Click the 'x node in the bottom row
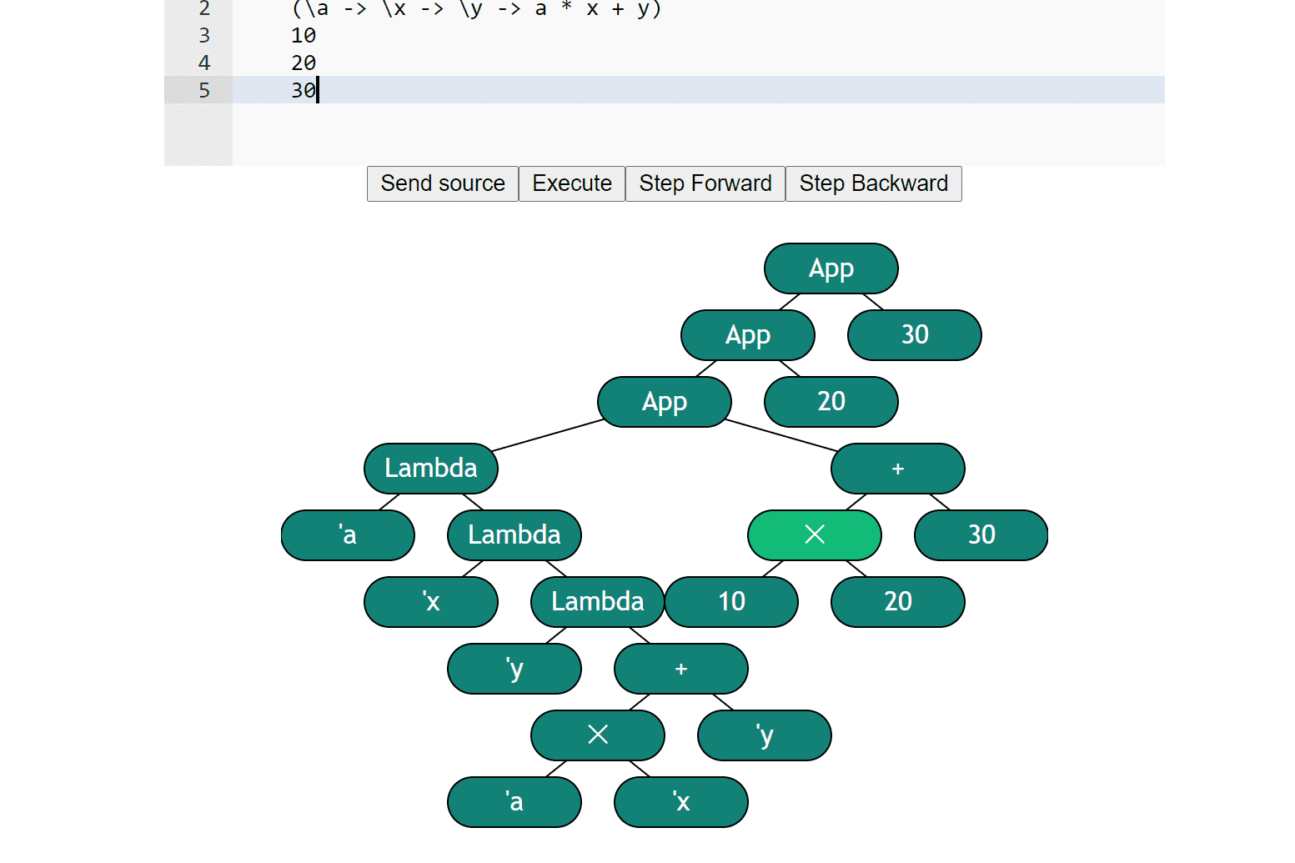The height and width of the screenshot is (863, 1295). coord(680,802)
